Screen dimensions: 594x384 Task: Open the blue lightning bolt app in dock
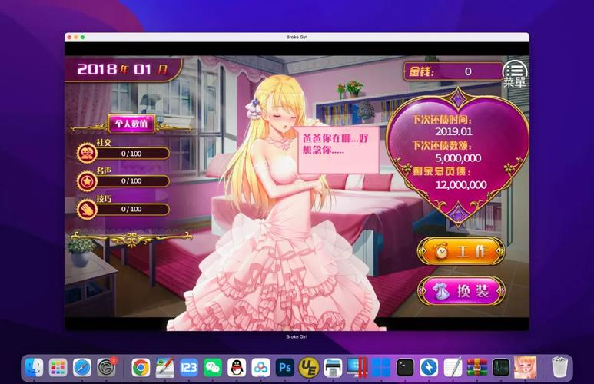tap(429, 368)
